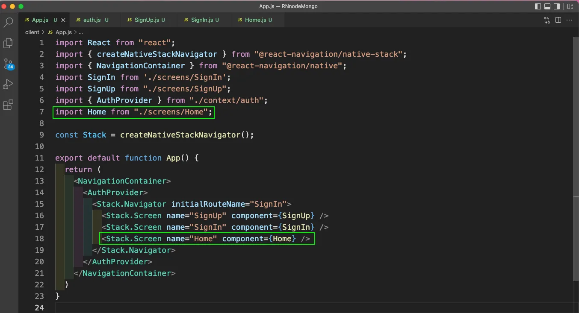The image size is (579, 313).
Task: Click the Stack constant name on line 9
Action: 95,135
